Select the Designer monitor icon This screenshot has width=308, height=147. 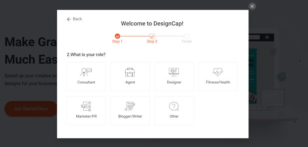coord(174,72)
